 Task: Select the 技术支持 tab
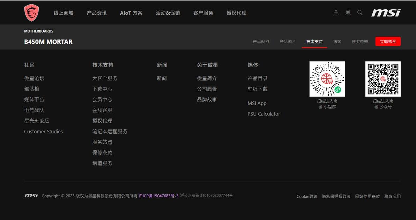[x=314, y=42]
